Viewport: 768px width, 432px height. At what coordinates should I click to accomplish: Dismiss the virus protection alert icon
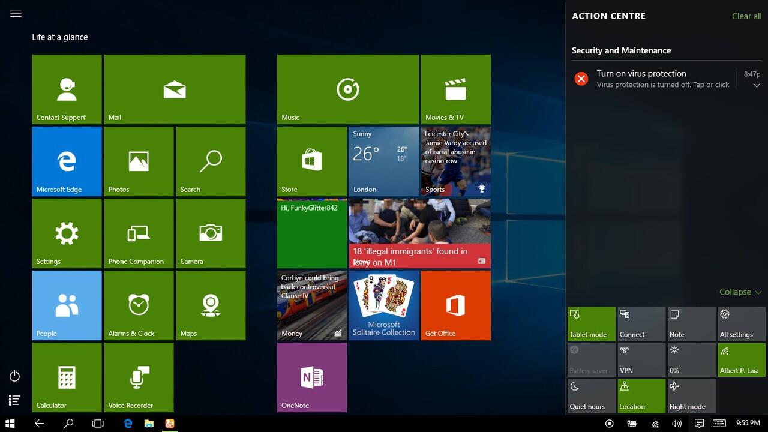click(x=581, y=79)
